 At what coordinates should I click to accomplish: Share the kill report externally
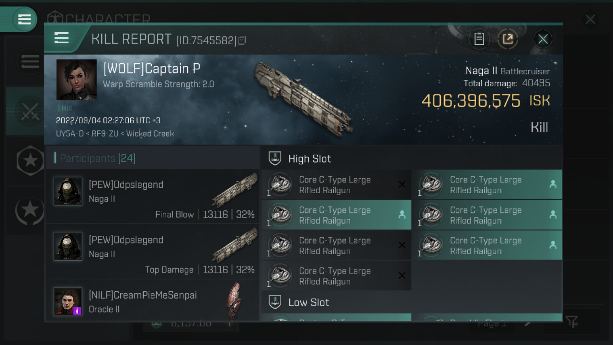pos(508,39)
